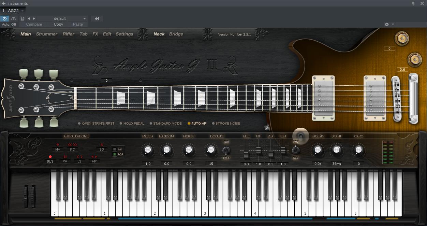Click the REL fader handle

click(246, 155)
